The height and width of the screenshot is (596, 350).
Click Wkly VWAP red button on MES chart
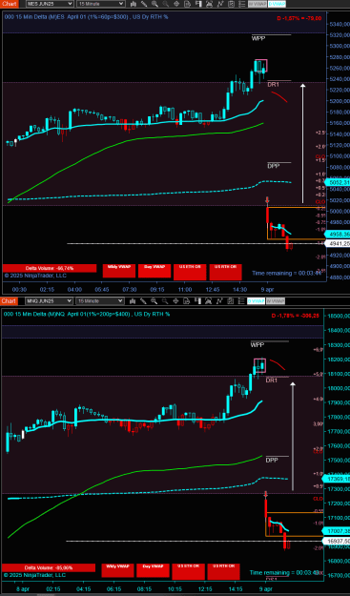pos(119,271)
